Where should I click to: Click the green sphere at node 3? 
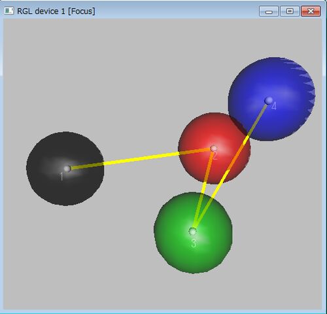[x=193, y=232]
